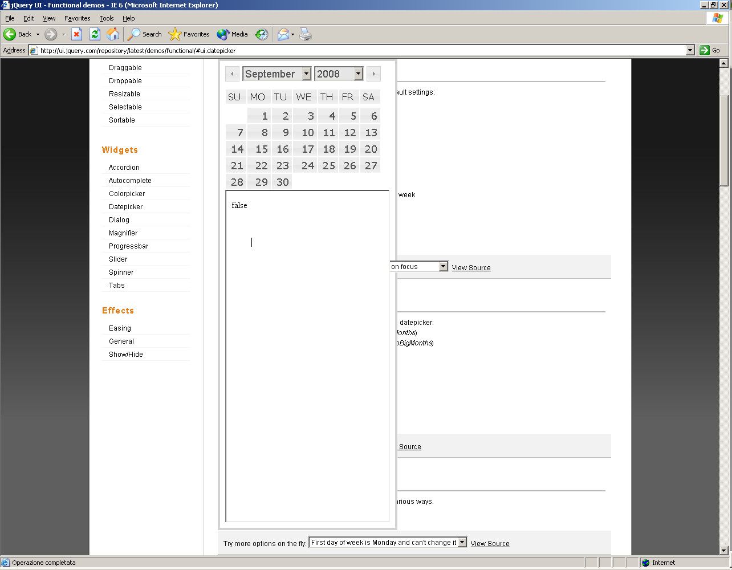Image resolution: width=732 pixels, height=570 pixels.
Task: Open the Slider widget demo
Action: 118,259
